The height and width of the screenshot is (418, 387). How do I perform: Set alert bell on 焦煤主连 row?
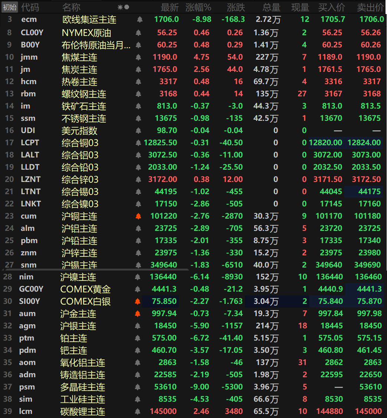(139, 57)
